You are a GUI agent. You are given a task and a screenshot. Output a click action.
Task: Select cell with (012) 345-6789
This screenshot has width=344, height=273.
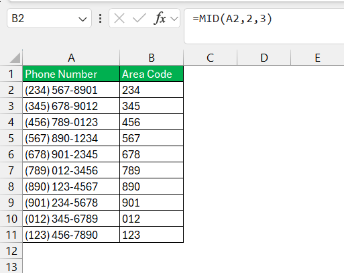point(71,219)
